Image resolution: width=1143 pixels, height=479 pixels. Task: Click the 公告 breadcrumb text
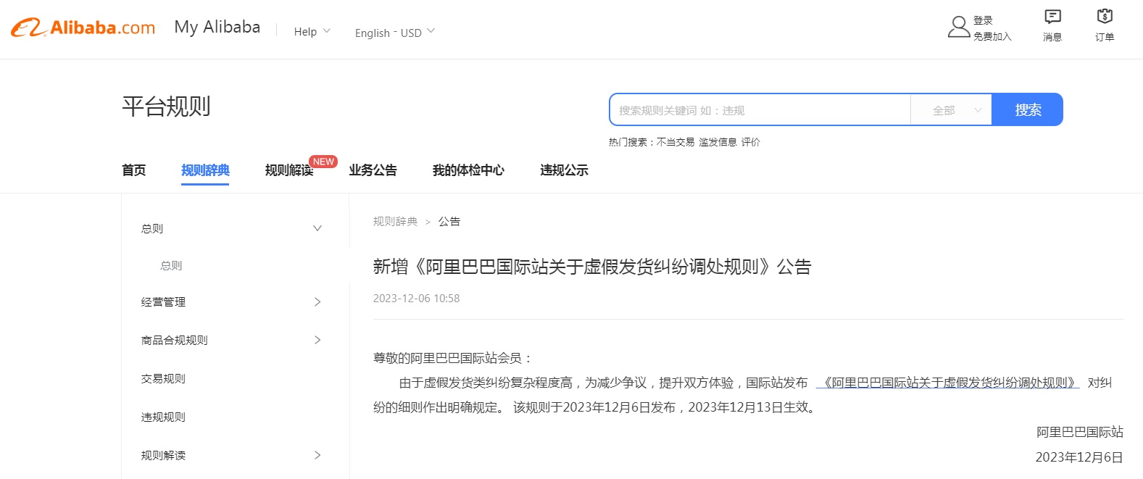[x=449, y=221]
